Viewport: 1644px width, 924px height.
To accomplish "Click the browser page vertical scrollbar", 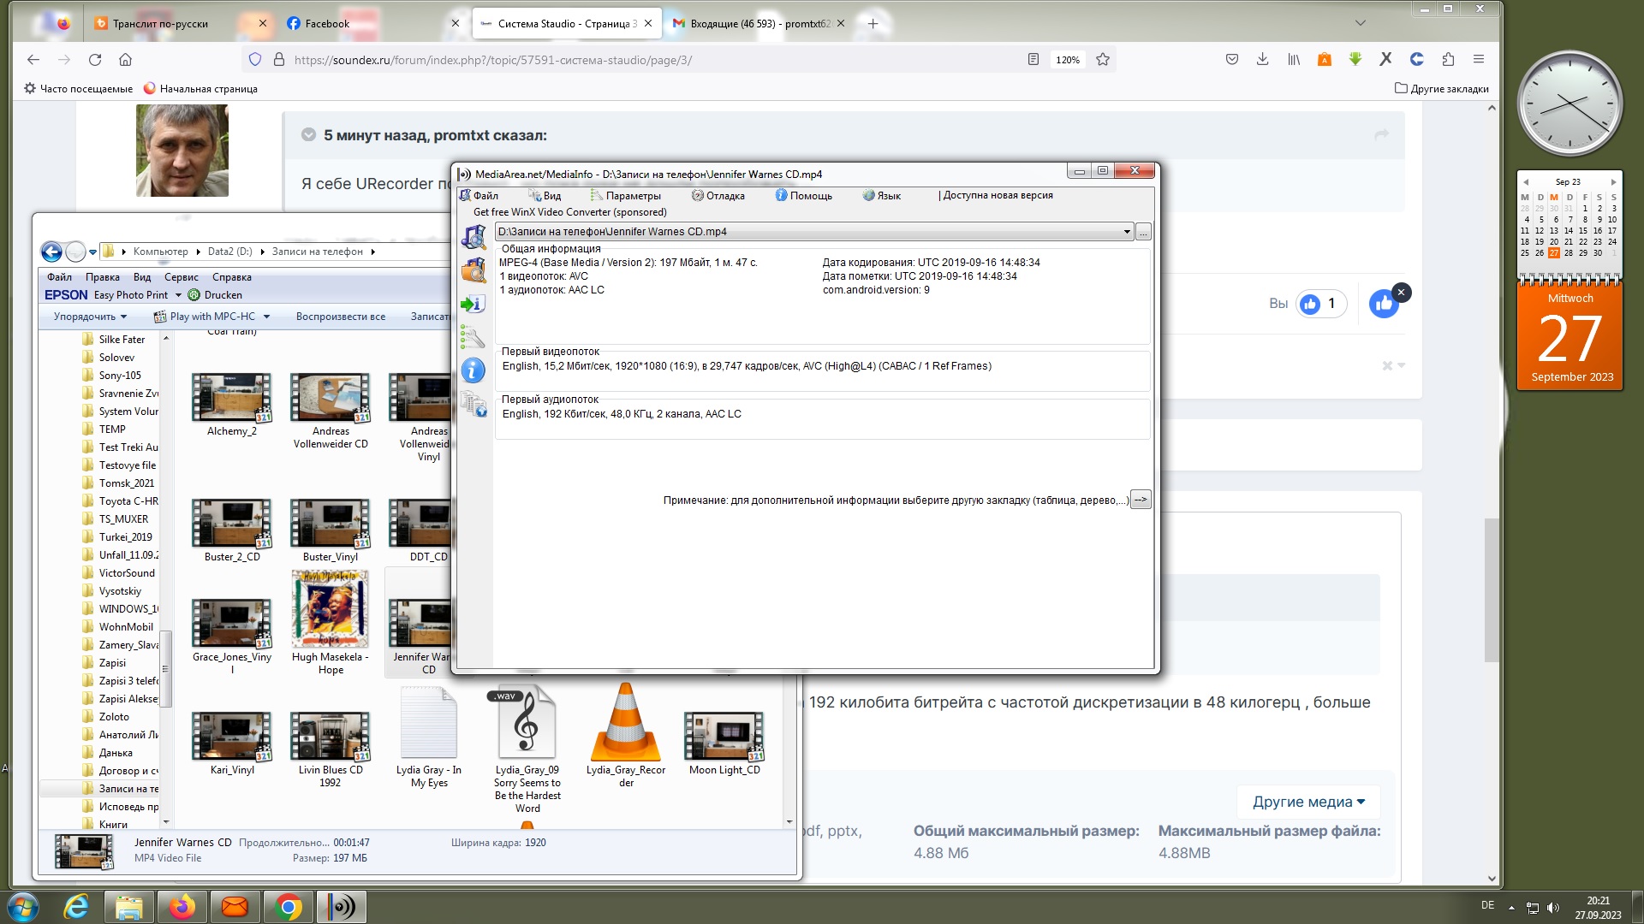I will click(x=1492, y=590).
